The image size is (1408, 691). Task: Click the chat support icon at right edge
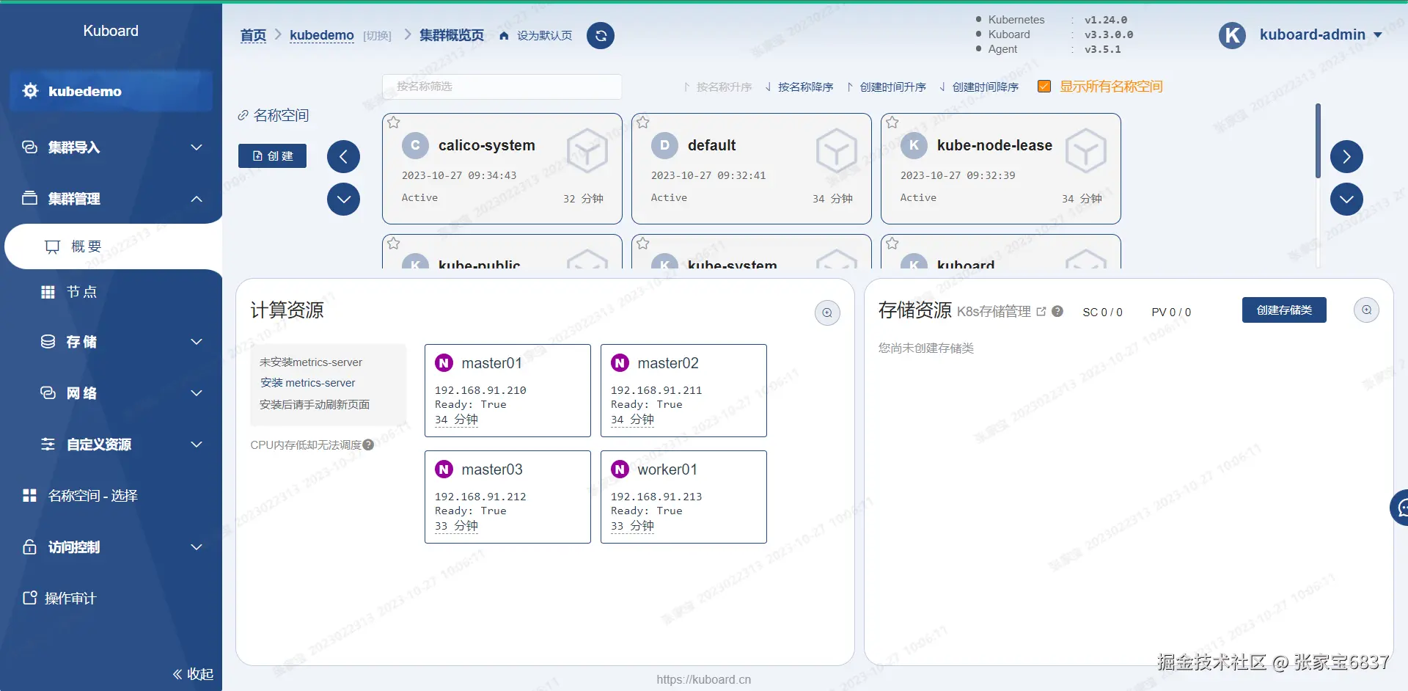[1400, 508]
